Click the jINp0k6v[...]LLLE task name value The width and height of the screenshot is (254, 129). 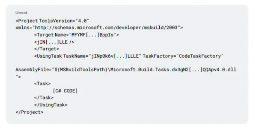pyautogui.click(x=115, y=56)
